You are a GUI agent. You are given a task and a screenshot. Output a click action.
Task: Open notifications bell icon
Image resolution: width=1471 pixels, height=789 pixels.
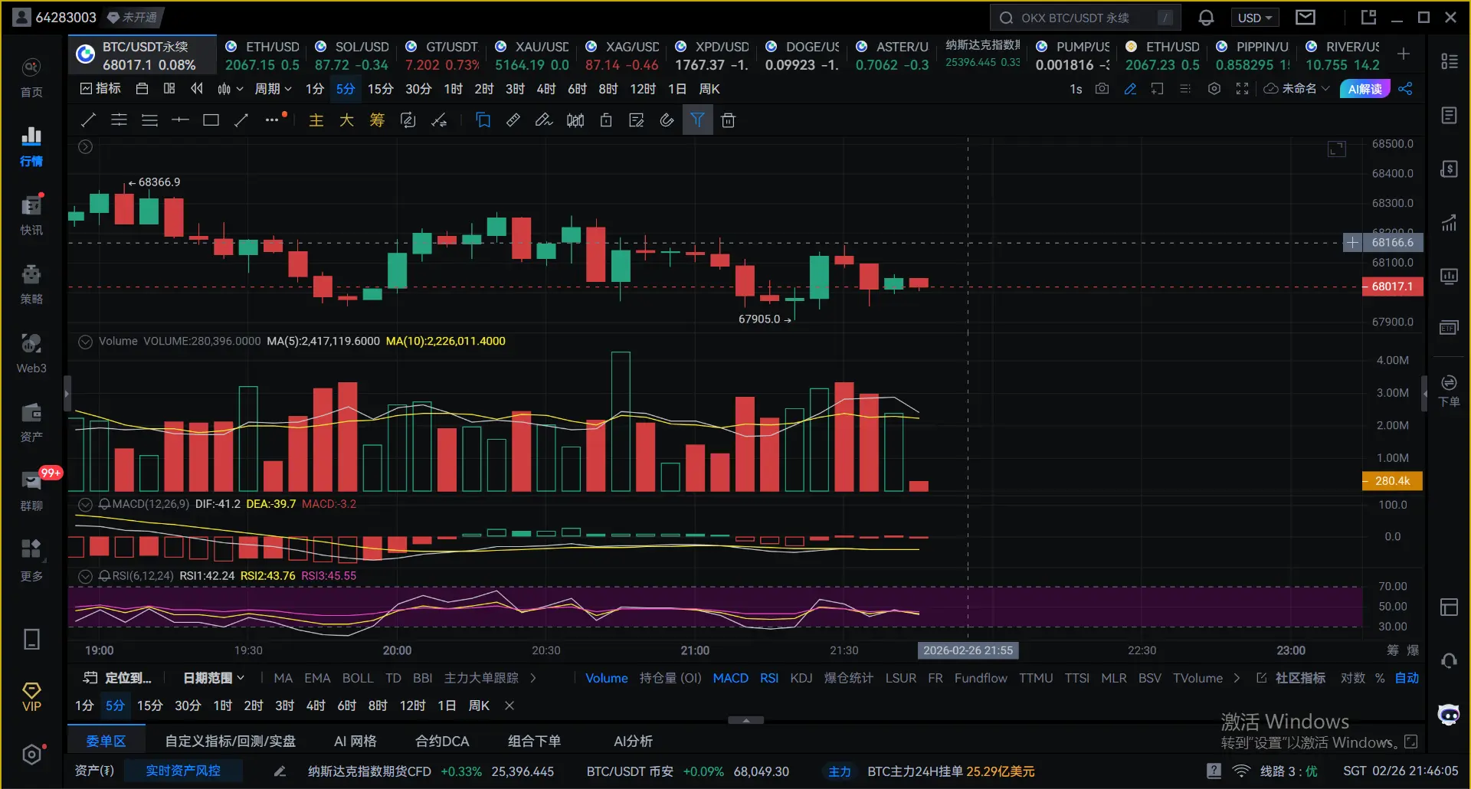(x=1206, y=18)
